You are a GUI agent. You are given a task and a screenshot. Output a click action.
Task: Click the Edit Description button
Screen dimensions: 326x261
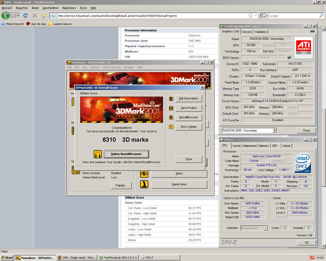tap(189, 99)
